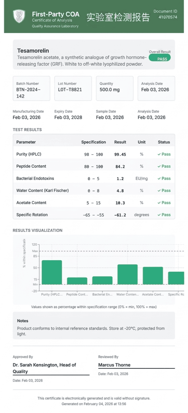Image resolution: width=188 pixels, height=413 pixels.
Task: Click the Quantity 500.0 mg card
Action: click(115, 88)
